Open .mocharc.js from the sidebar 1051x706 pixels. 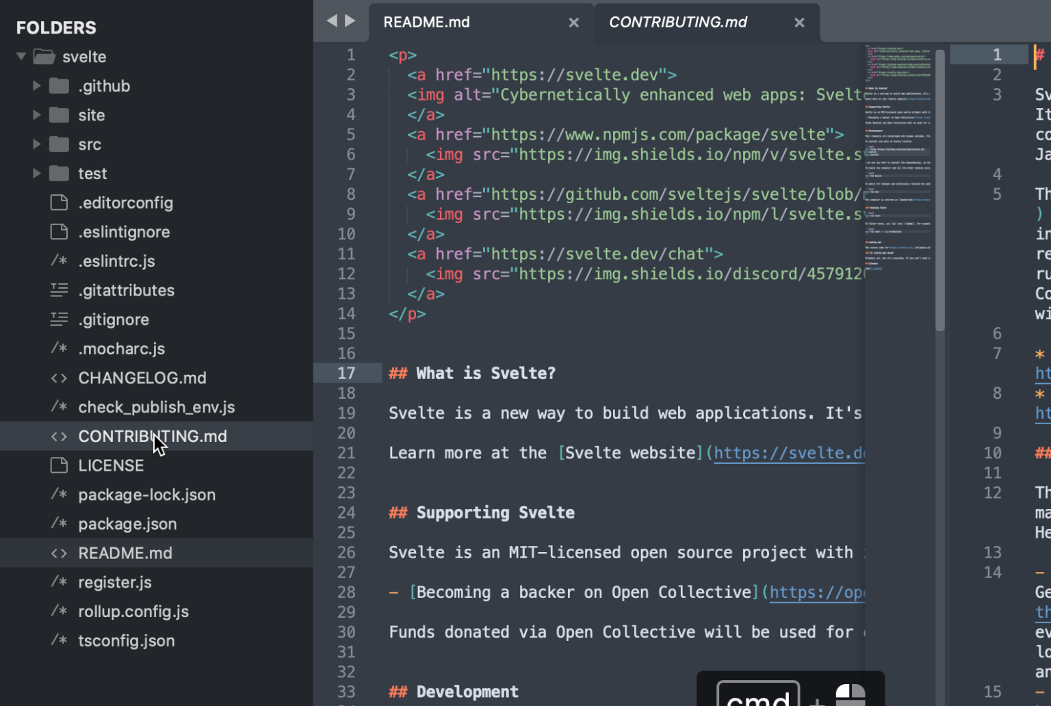[122, 348]
